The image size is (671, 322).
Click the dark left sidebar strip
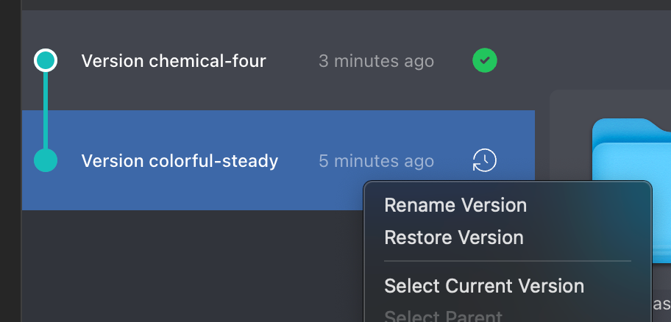[x=10, y=161]
